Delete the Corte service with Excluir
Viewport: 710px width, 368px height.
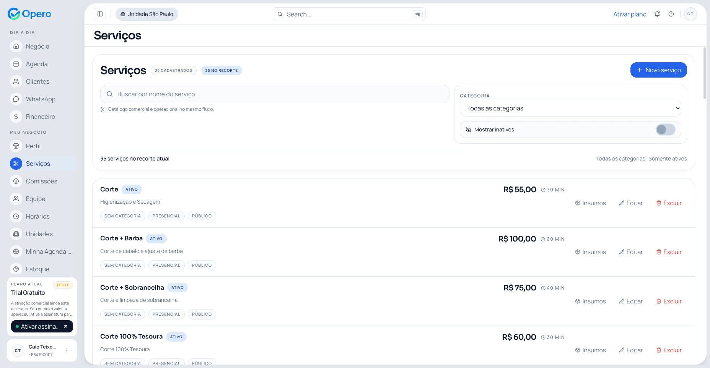pos(669,203)
